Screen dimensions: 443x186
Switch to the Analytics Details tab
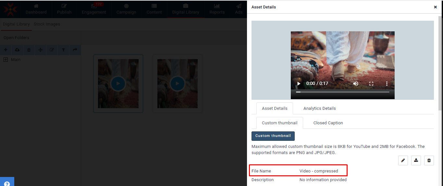319,108
